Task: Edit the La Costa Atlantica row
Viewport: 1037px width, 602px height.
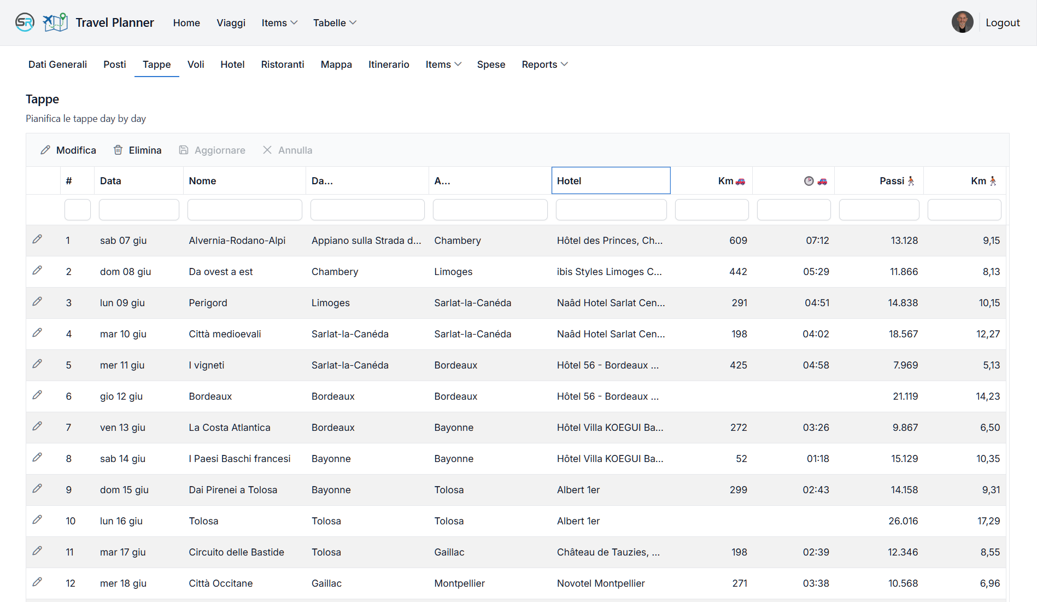Action: (x=37, y=426)
